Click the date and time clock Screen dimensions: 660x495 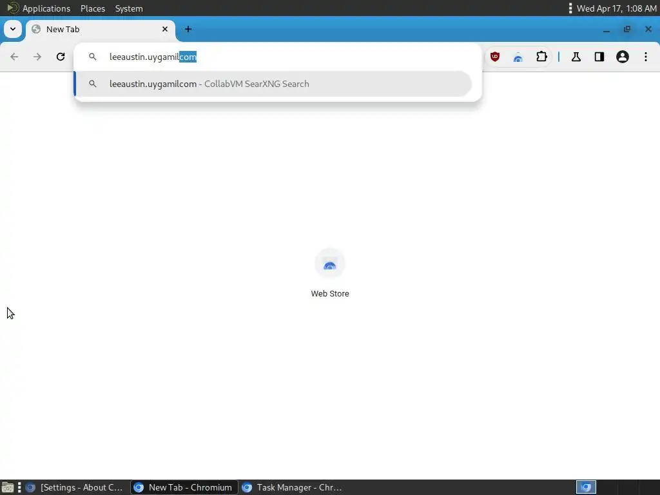point(616,8)
